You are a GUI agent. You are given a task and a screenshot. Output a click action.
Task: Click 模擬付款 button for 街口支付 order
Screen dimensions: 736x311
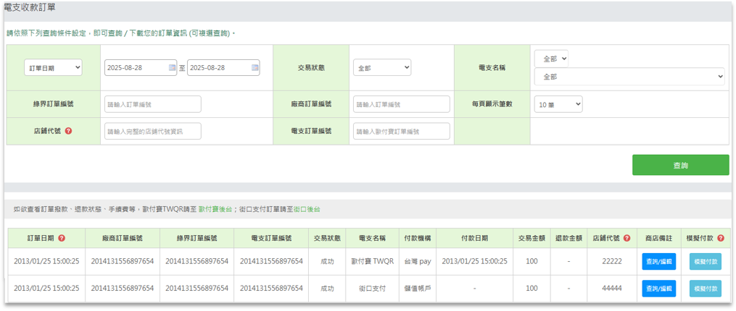point(705,288)
